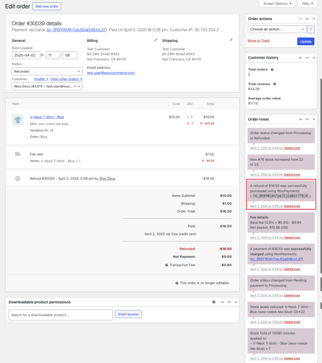The height and width of the screenshot is (363, 322).
Task: Click the downloadable product search field
Action: pyautogui.click(x=60, y=314)
